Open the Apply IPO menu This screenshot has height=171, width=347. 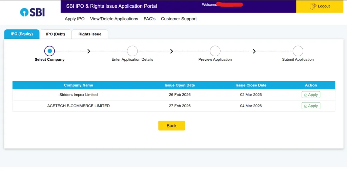click(75, 19)
